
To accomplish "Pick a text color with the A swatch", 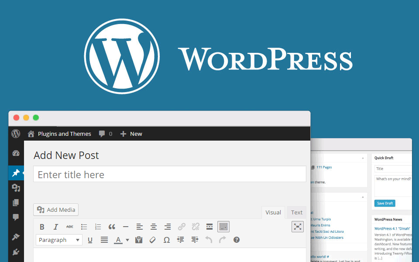I will [x=118, y=240].
